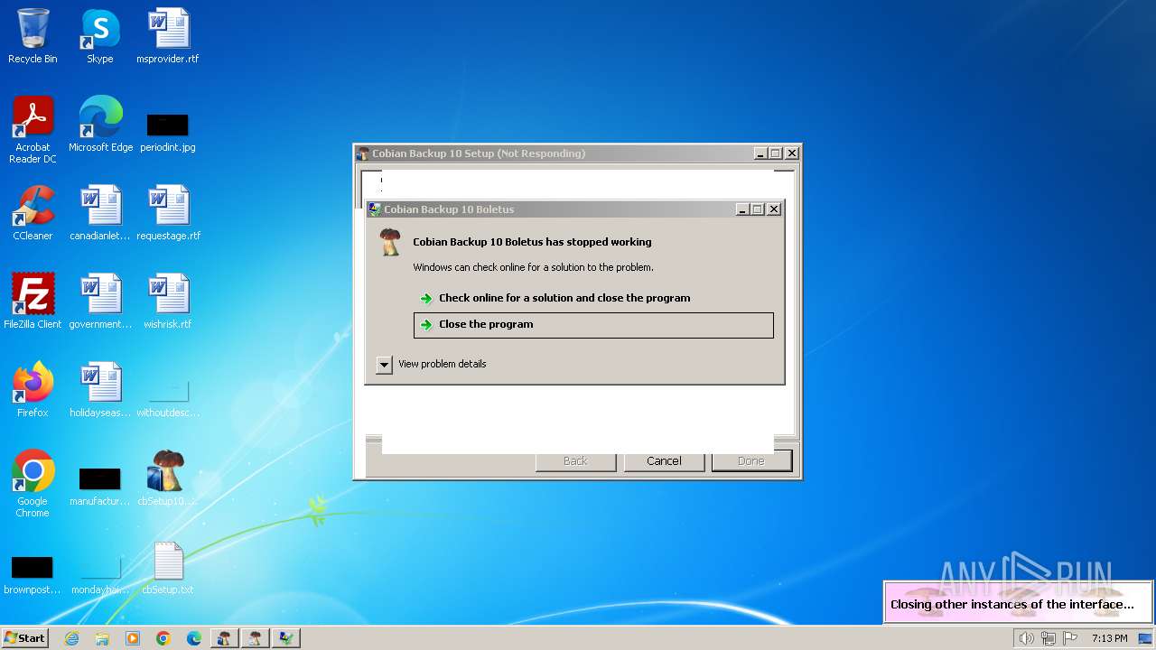
Task: Click the Done button in Setup
Action: (751, 460)
